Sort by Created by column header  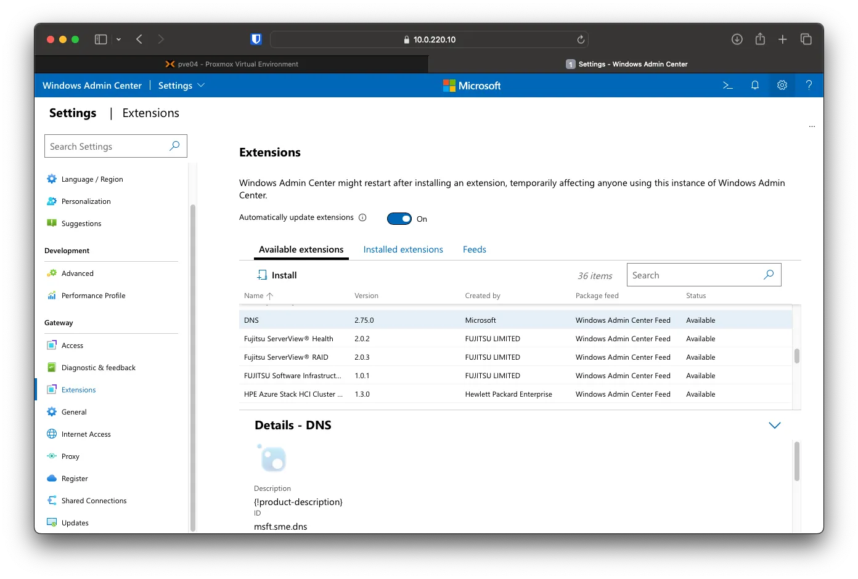[483, 296]
